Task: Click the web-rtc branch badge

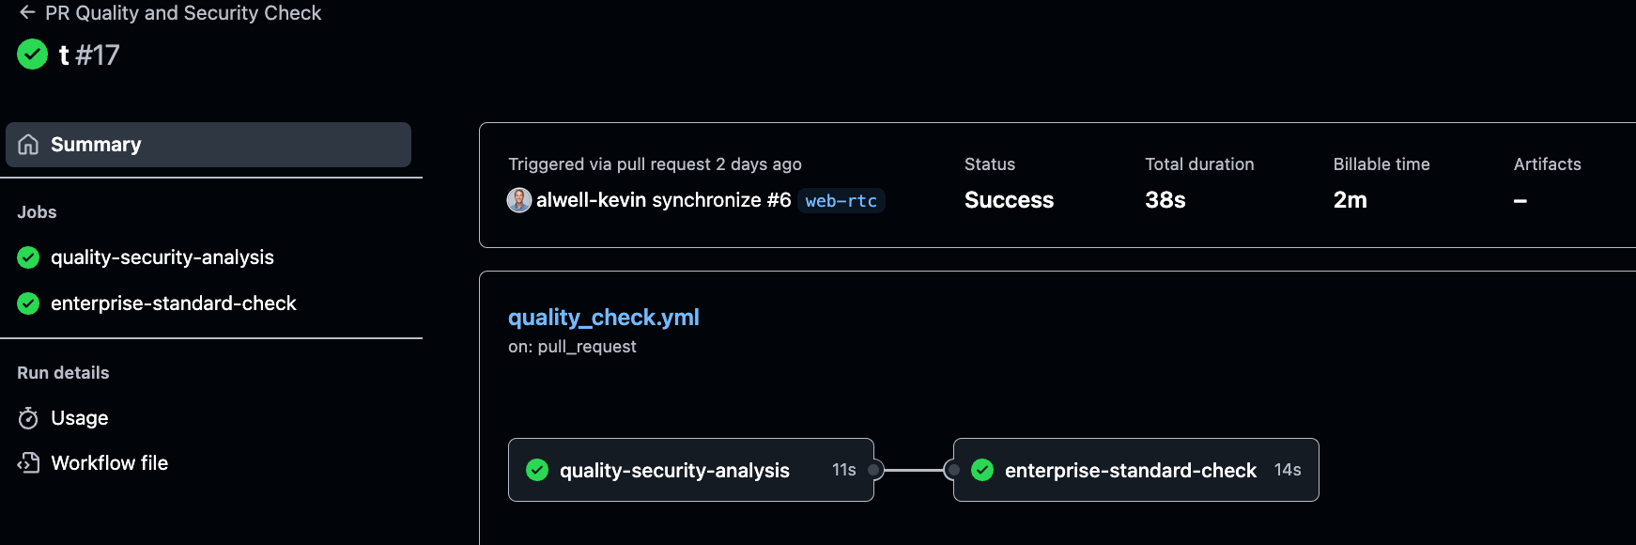Action: 841,200
